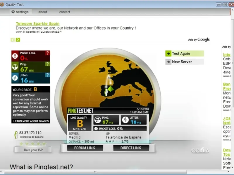This screenshot has width=234, height=175.
Task: Click the www.TI-Sparkle.it ad URL
Action: tap(39, 32)
